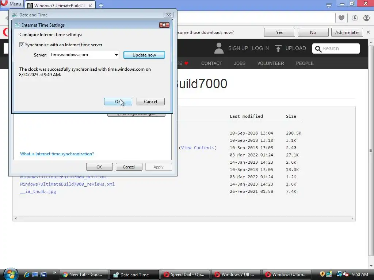Confirm Internet Time Settings with OK
The width and height of the screenshot is (374, 280).
118,102
